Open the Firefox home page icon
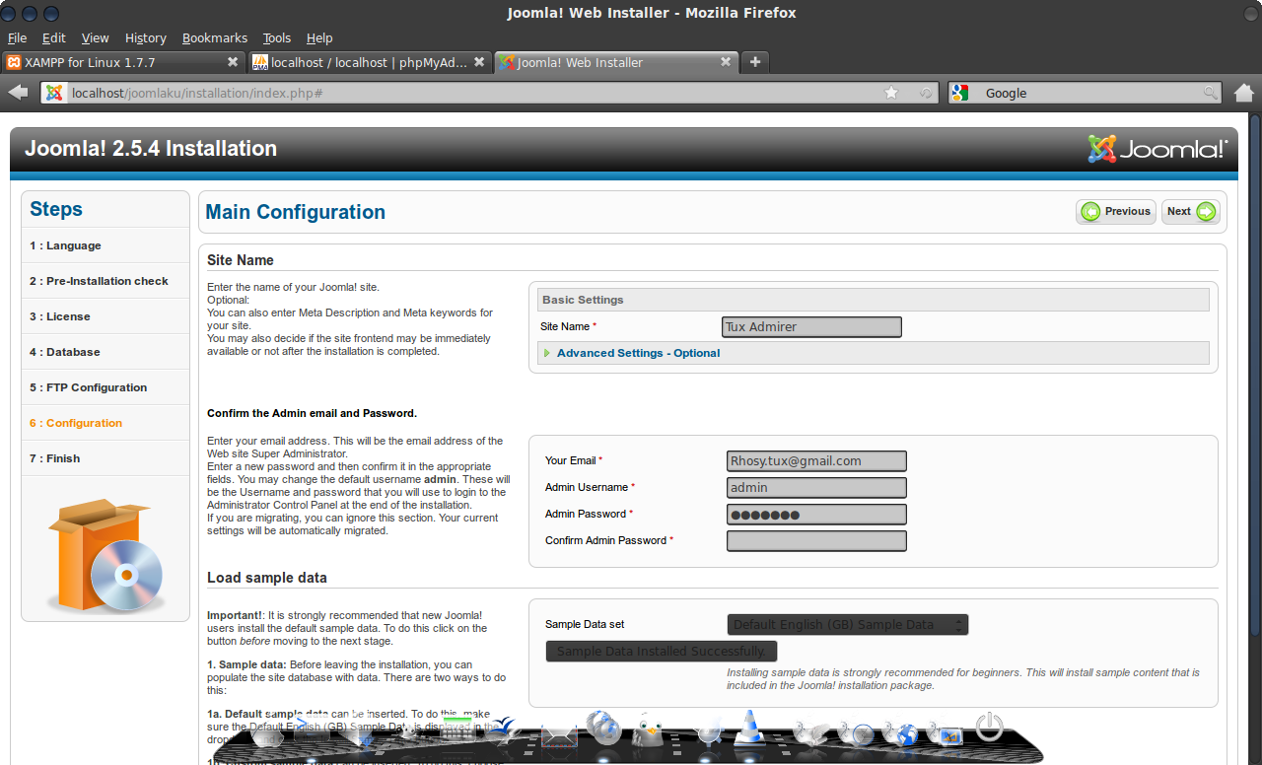This screenshot has width=1262, height=765. [1243, 93]
